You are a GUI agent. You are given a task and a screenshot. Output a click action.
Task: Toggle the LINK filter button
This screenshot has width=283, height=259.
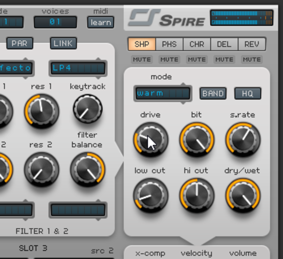coord(63,43)
